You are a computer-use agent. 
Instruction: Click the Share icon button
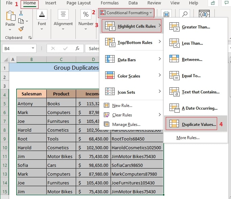(213, 3)
